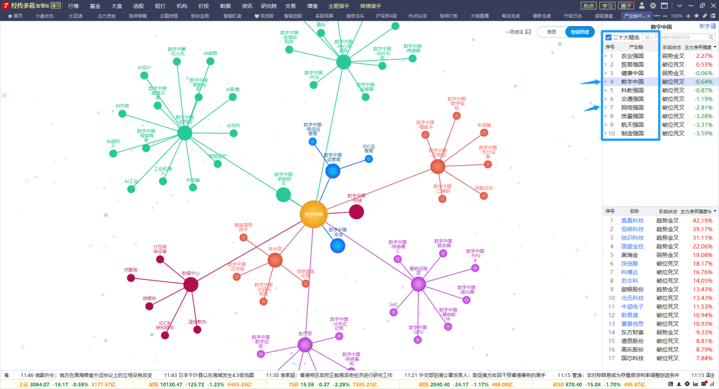
Task: Click the 圈子 button
Action: 625,6
